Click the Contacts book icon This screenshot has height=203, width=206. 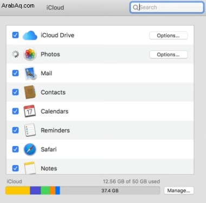point(30,92)
